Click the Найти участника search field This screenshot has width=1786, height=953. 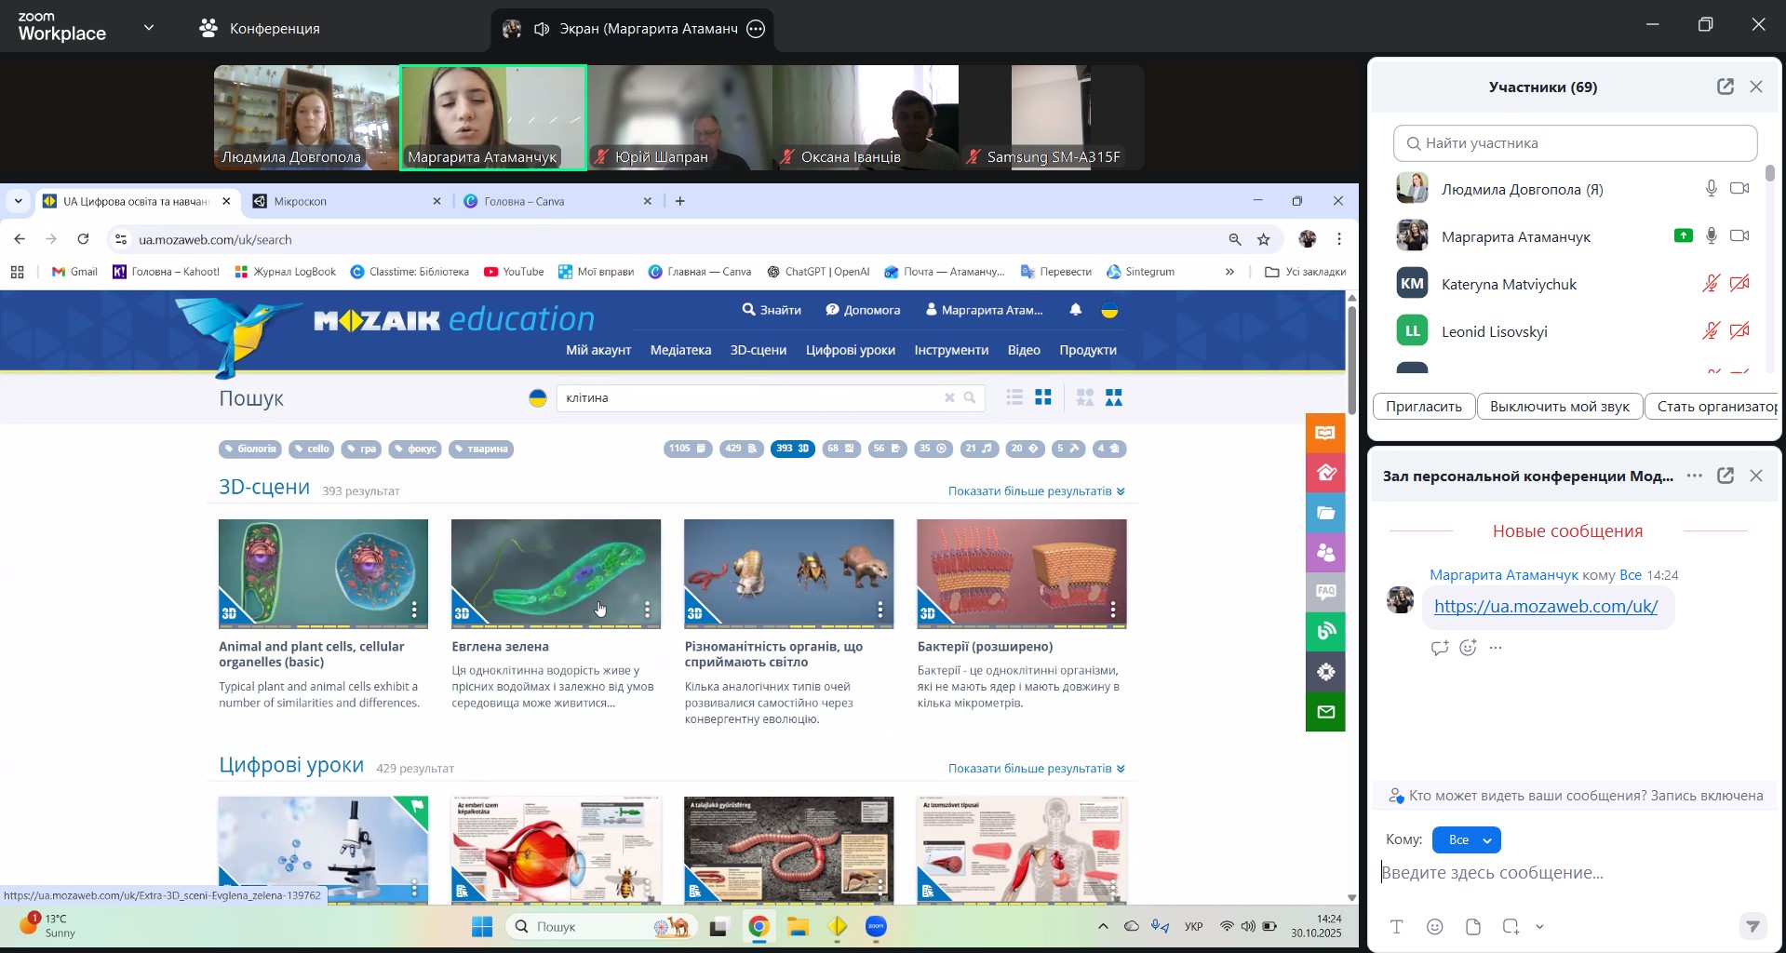pyautogui.click(x=1575, y=143)
